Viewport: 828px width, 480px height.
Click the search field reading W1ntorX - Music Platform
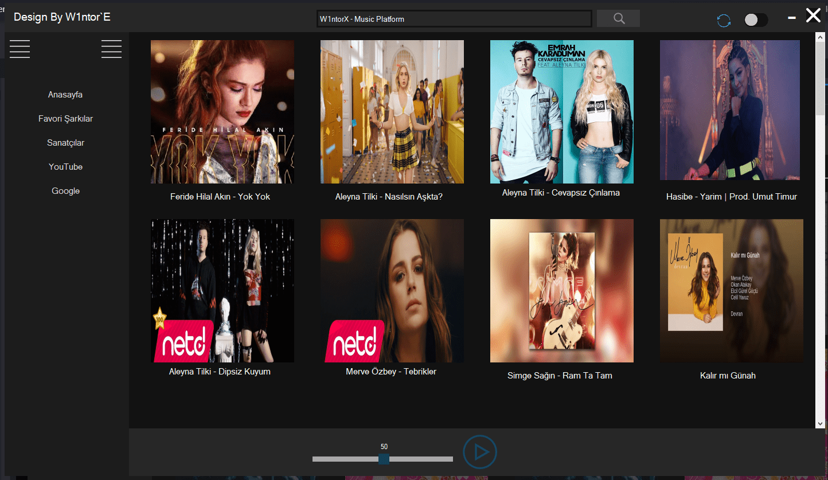(x=454, y=19)
